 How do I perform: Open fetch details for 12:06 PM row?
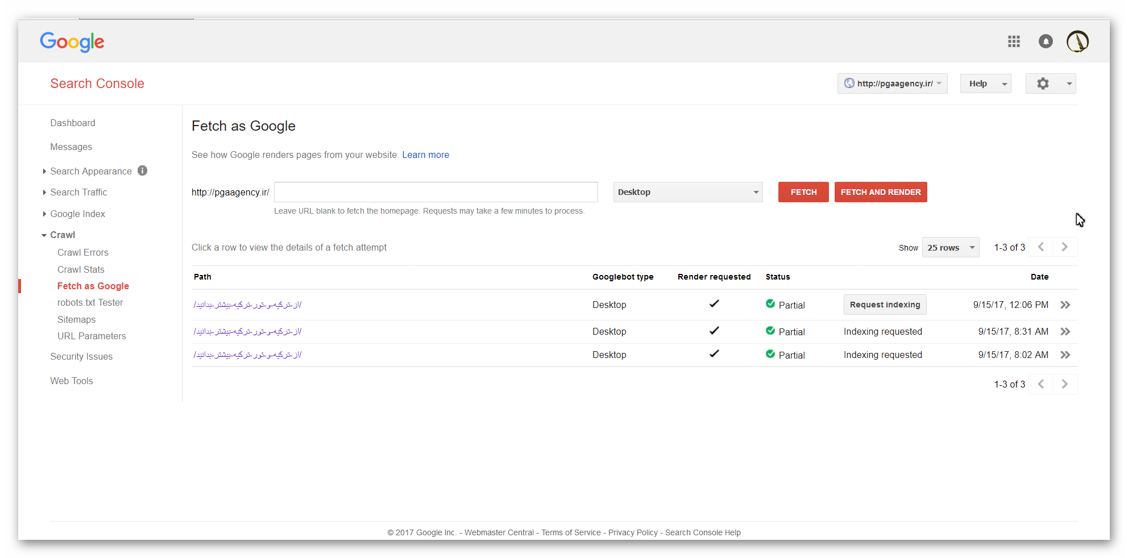pyautogui.click(x=1065, y=305)
